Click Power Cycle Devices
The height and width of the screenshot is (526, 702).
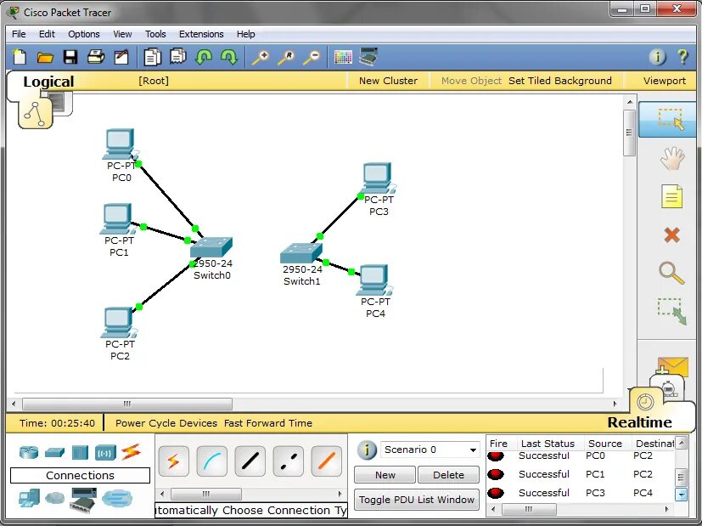166,423
